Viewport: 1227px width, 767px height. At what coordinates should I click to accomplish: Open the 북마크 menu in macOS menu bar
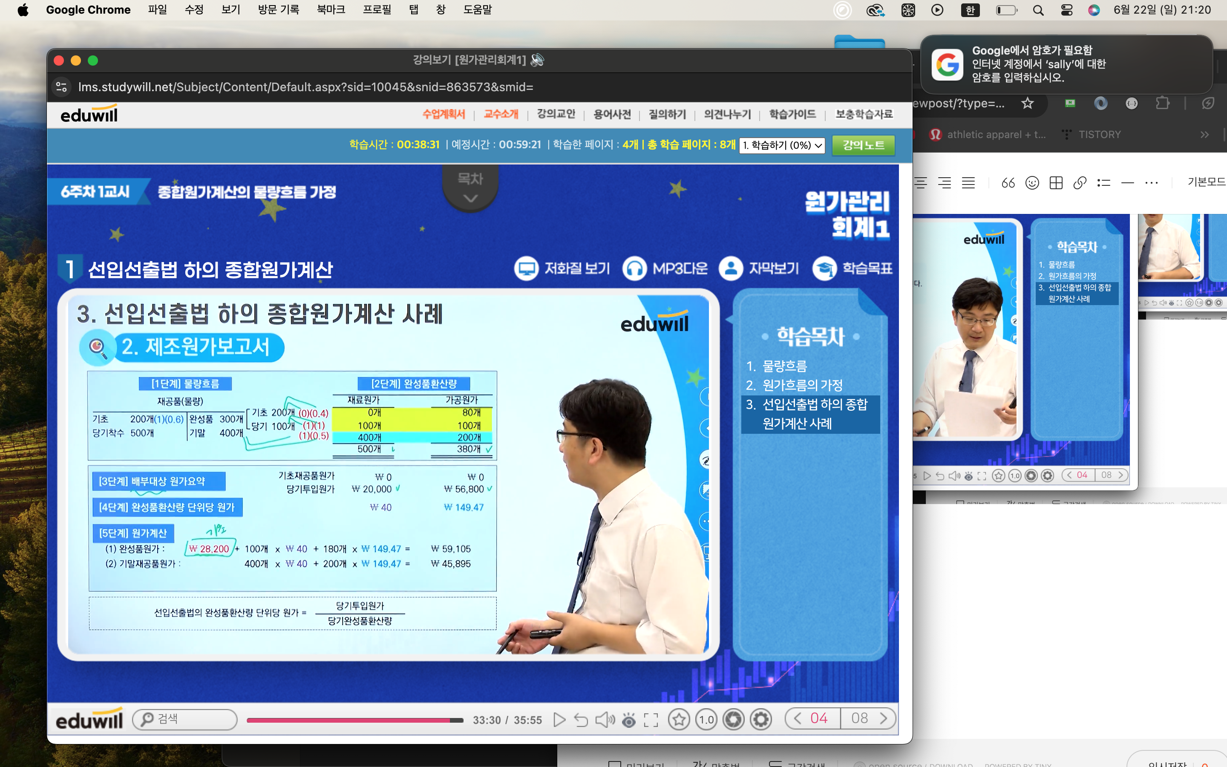tap(331, 10)
